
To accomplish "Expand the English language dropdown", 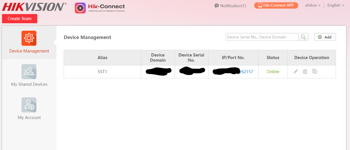I will (336, 5).
